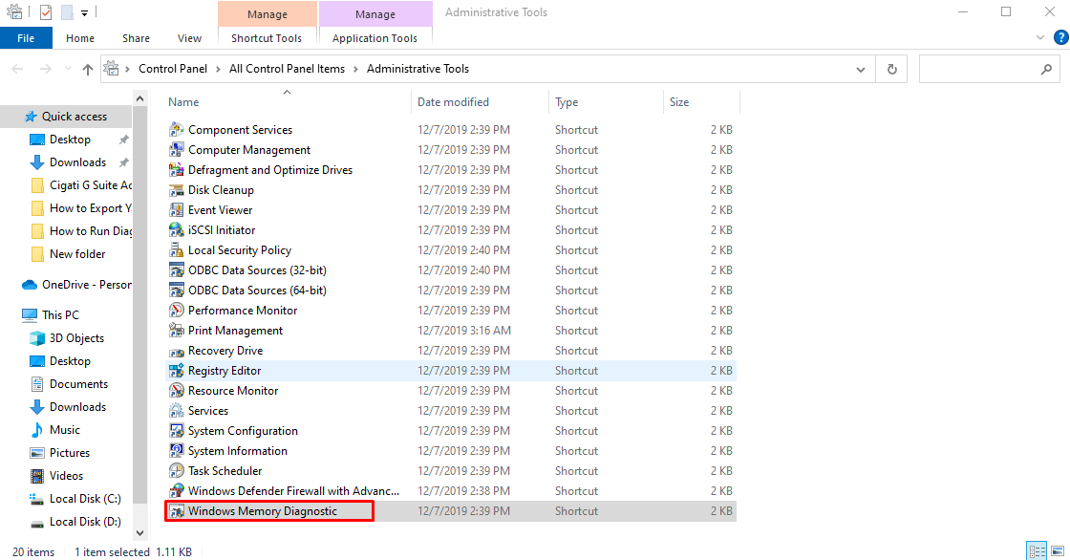Switch to large icons view
Screen dimensions: 1070x560
click(1058, 551)
